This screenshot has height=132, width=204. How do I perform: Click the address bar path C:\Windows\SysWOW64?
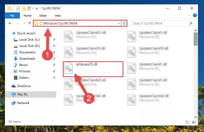coord(58,23)
